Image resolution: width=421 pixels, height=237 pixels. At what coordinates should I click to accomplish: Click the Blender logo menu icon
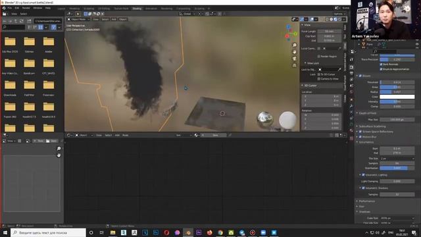pos(4,8)
